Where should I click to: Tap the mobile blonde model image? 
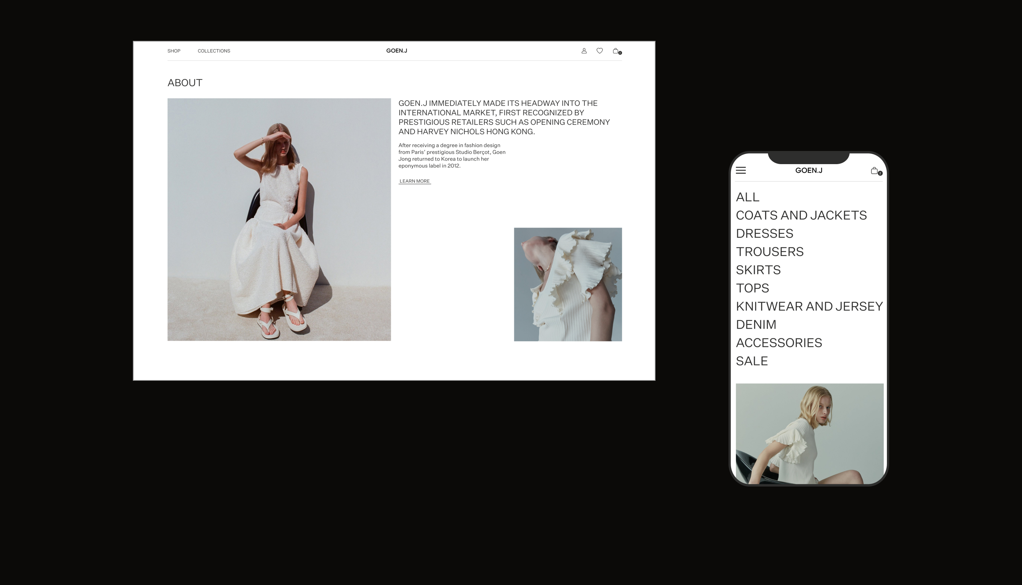point(809,433)
